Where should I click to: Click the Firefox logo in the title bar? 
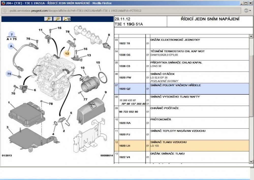(x=3, y=3)
